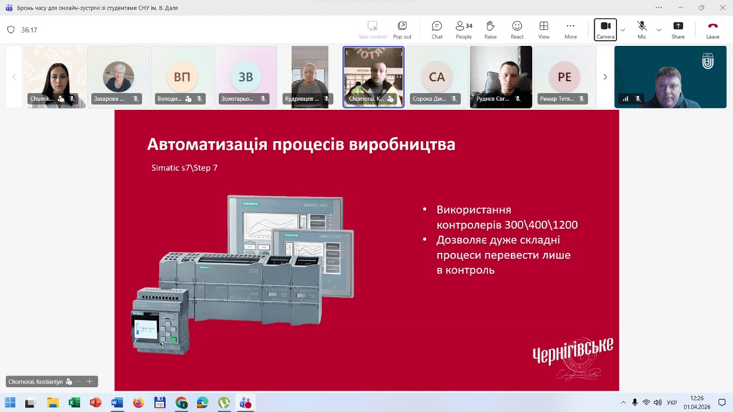Viewport: 733px width, 412px height.
Task: Unmute the Mic
Action: tap(642, 29)
